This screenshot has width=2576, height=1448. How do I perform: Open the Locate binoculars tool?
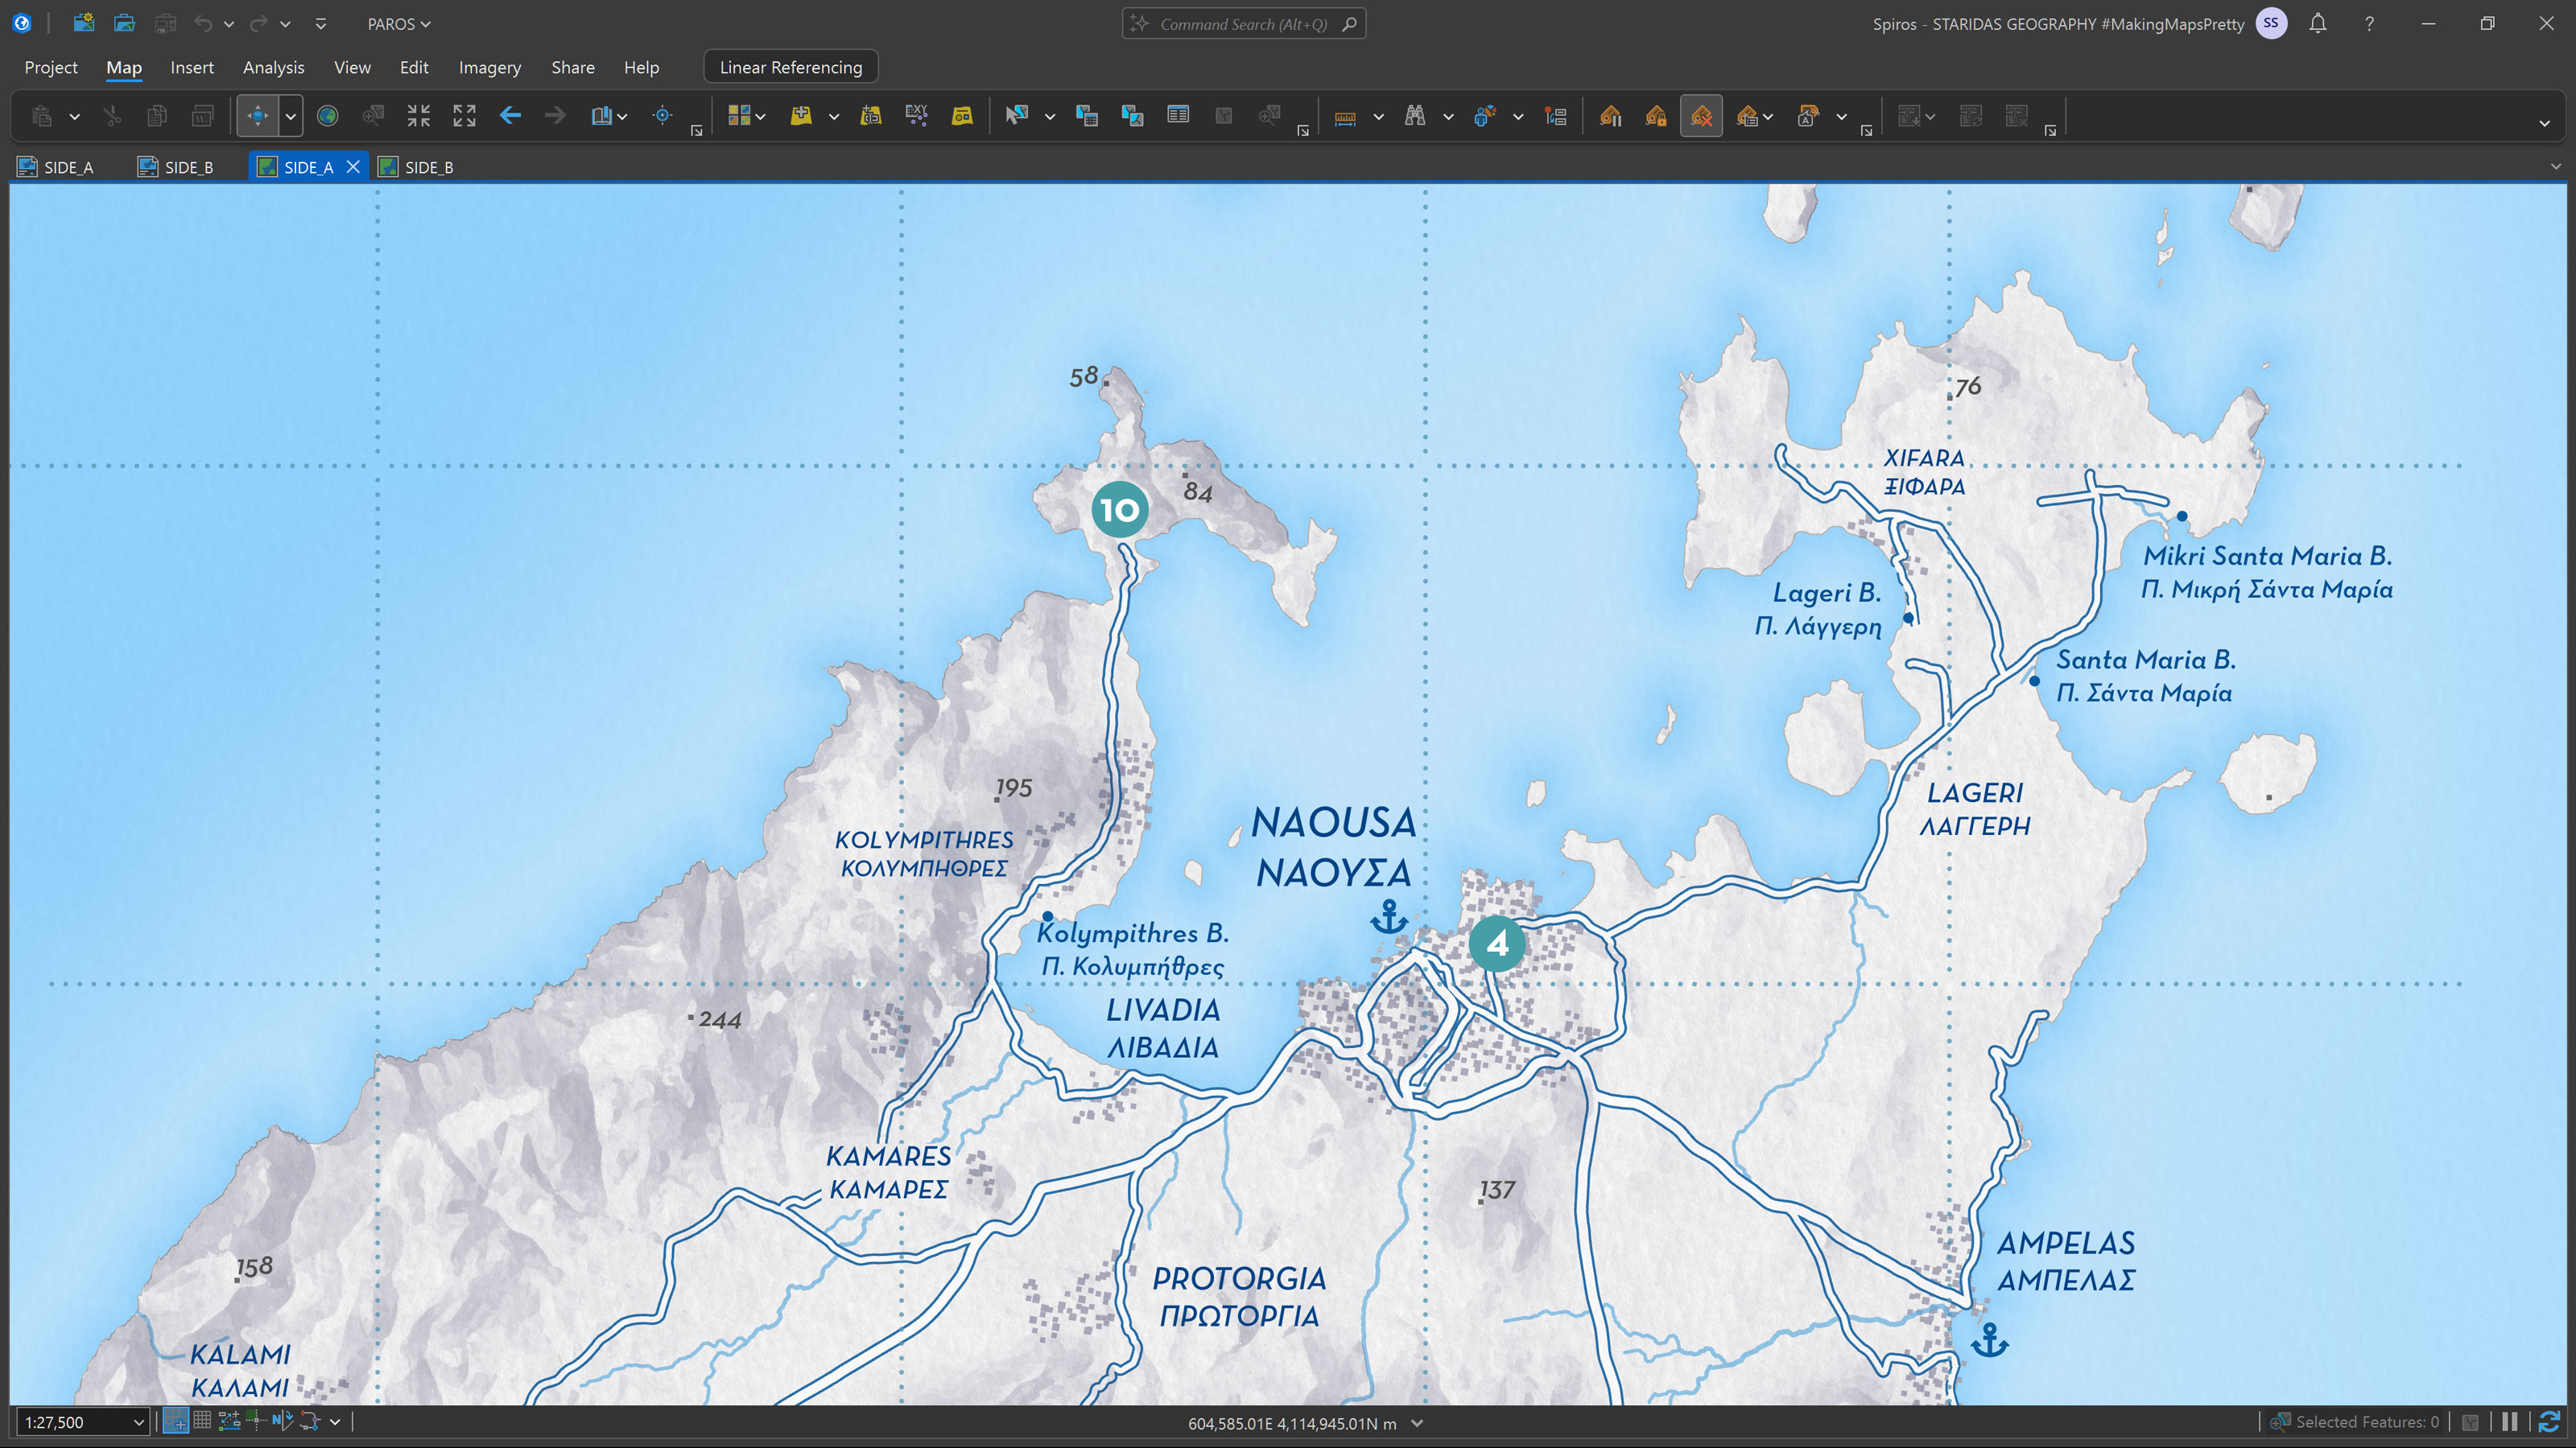click(1414, 116)
